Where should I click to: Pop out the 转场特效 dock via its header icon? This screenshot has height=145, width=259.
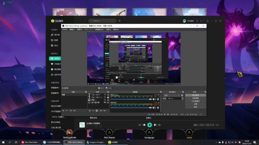[x=183, y=92]
